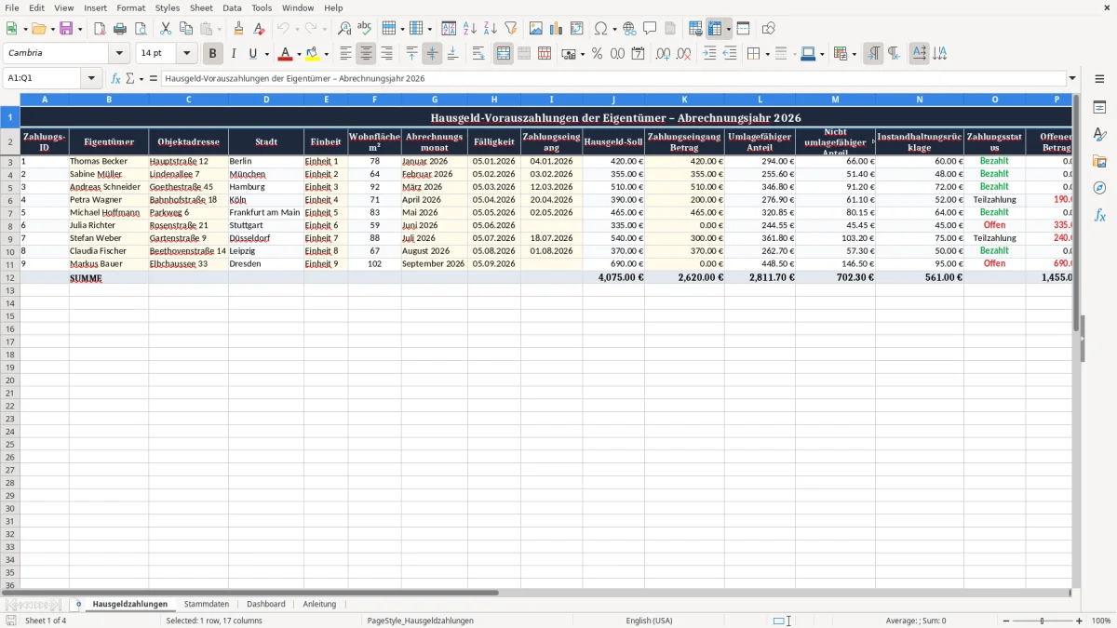The width and height of the screenshot is (1117, 628).
Task: Expand the formula bar
Action: coord(1072,79)
